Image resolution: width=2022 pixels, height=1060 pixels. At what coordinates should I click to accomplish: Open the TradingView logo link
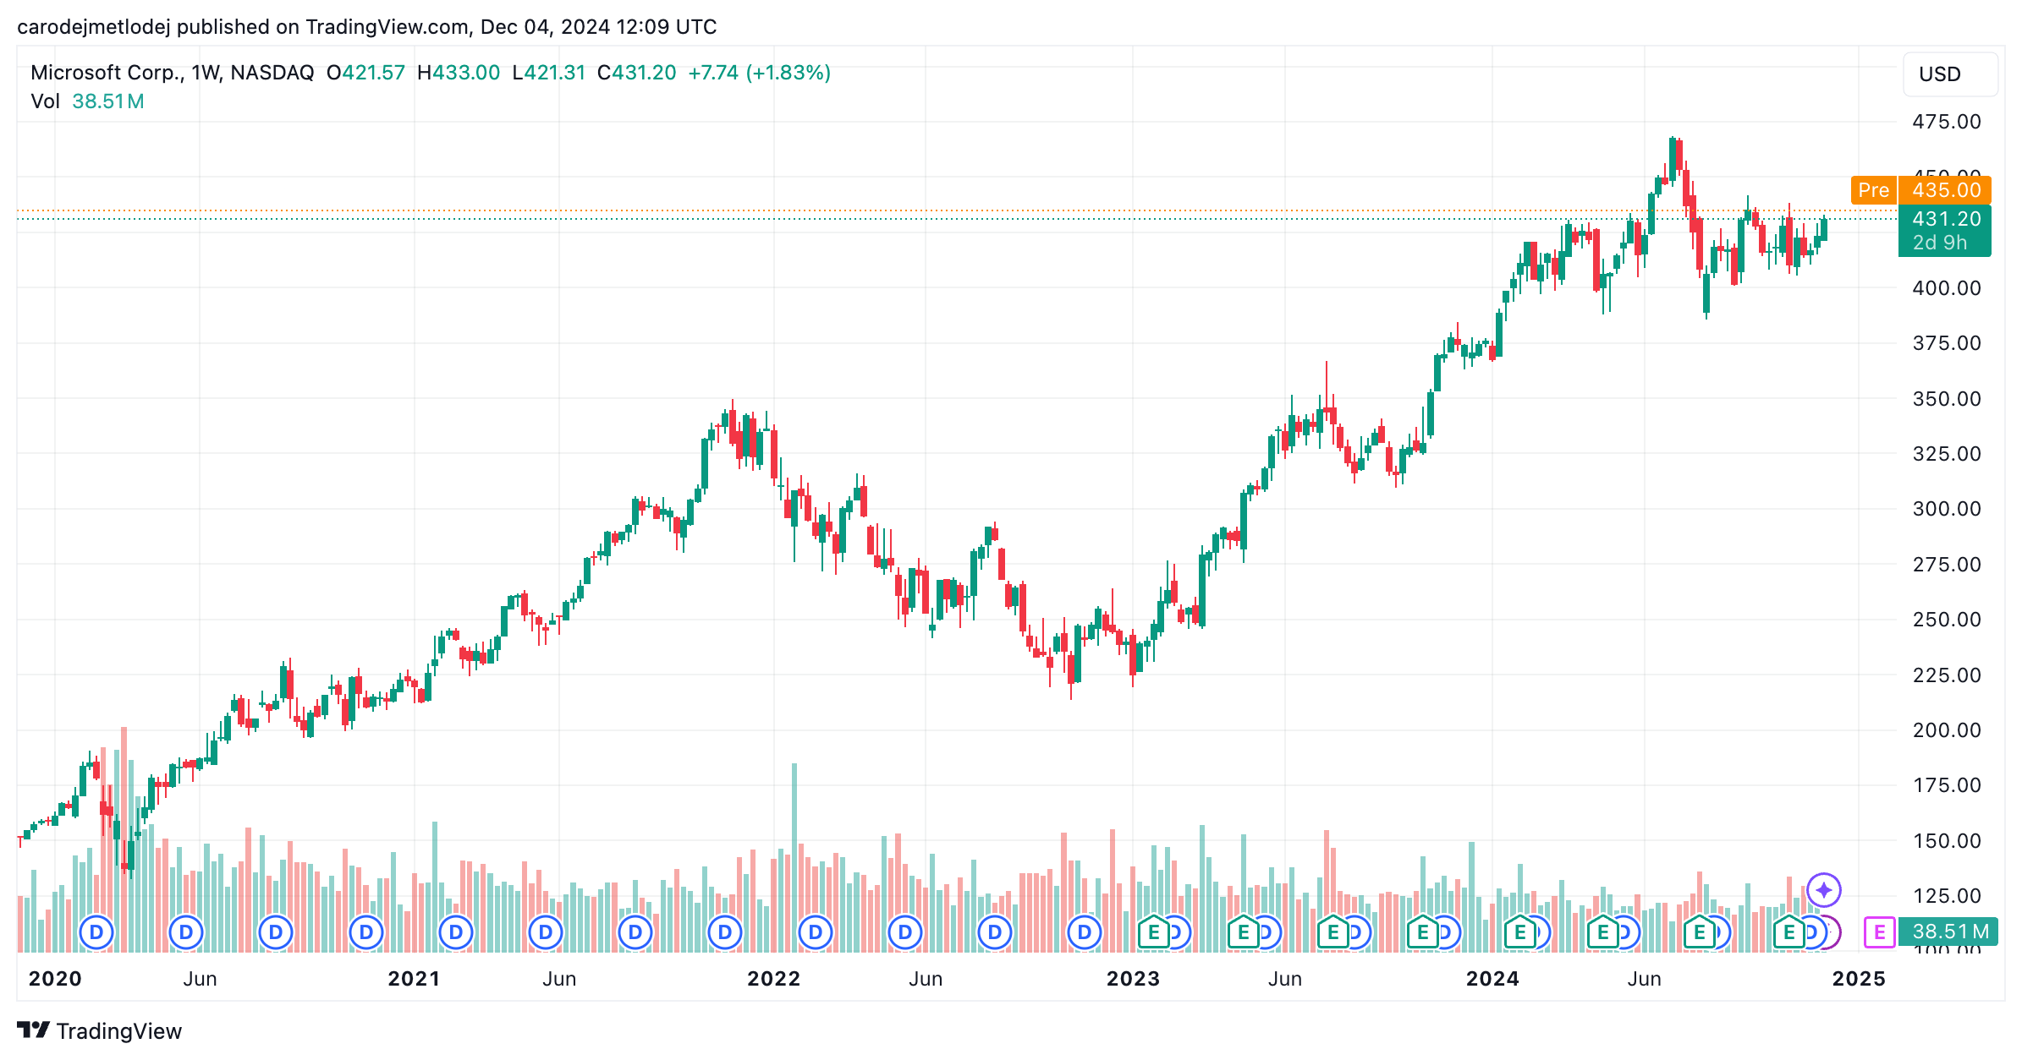(100, 1030)
